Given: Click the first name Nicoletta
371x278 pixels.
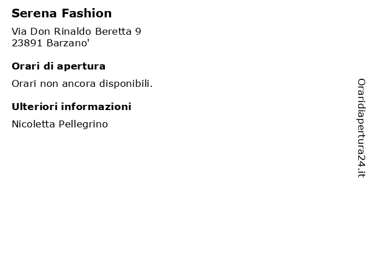Looking at the screenshot, I should [x=33, y=124].
